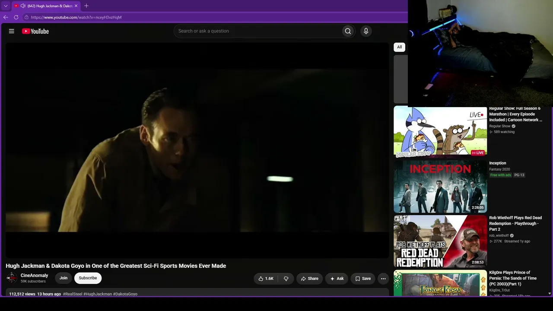The height and width of the screenshot is (311, 553).
Task: Open Rob Wiethoff Red Dead Redemption thumbnail
Action: [440, 241]
